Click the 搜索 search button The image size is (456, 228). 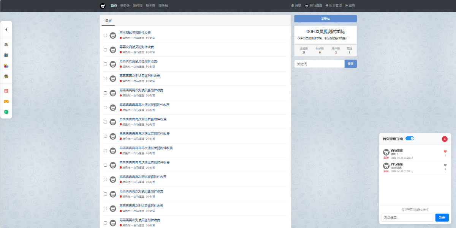pos(350,64)
